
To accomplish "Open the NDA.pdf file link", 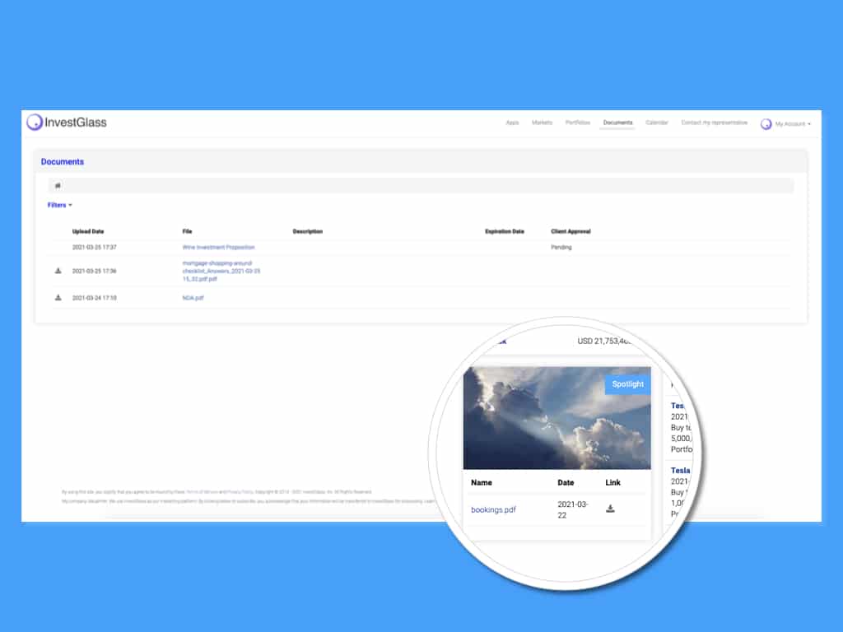I will pos(193,298).
